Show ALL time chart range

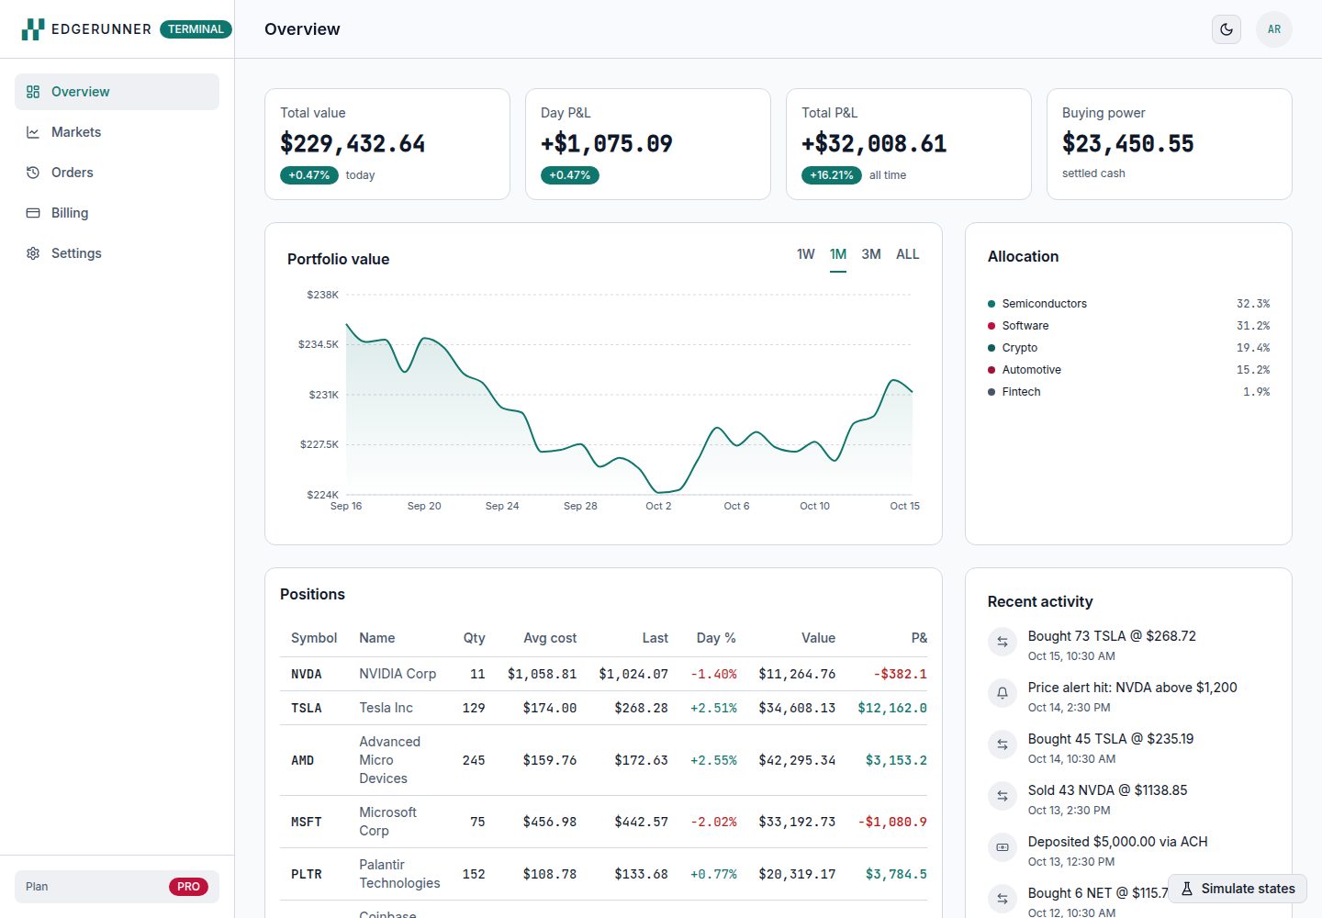[908, 254]
